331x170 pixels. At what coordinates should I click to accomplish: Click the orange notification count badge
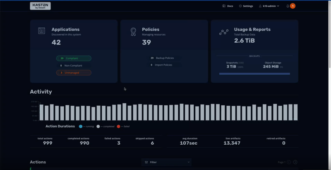[293, 6]
